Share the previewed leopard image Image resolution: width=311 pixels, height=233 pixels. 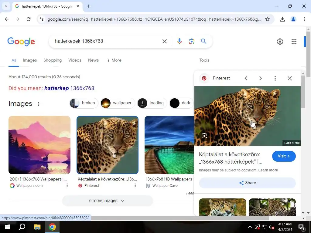(247, 183)
